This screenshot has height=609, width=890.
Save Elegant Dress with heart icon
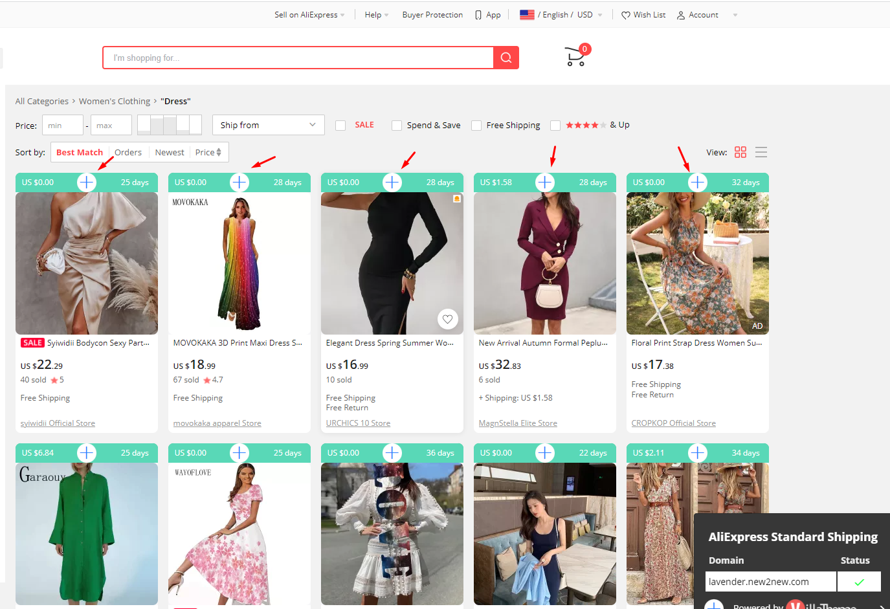point(447,318)
